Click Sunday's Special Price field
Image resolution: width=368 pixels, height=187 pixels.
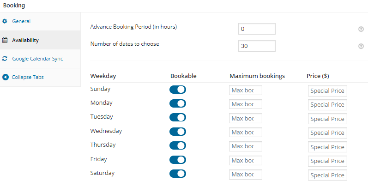point(327,91)
